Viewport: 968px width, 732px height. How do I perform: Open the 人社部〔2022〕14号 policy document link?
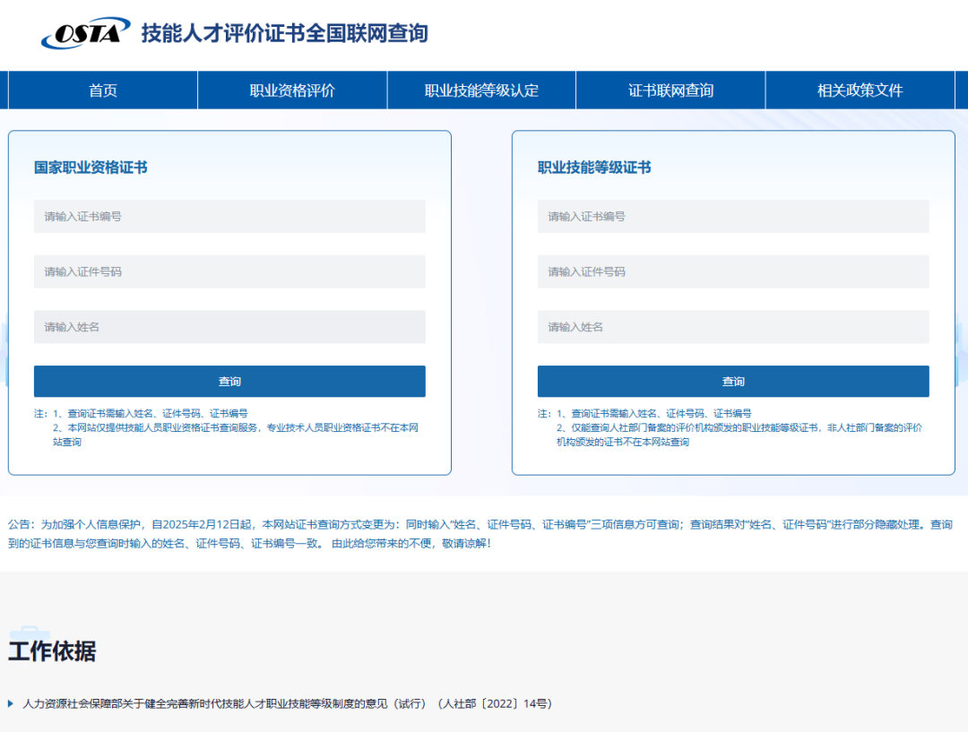click(287, 704)
